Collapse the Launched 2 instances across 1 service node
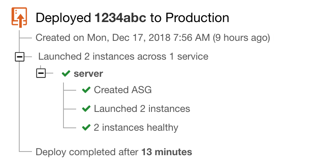Screen dimensions: 312x165 [x=20, y=57]
